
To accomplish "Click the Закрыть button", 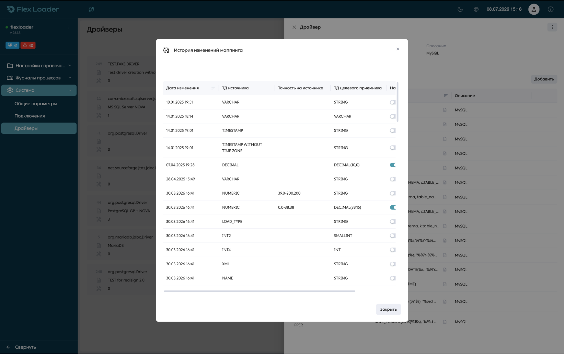I will (388, 310).
